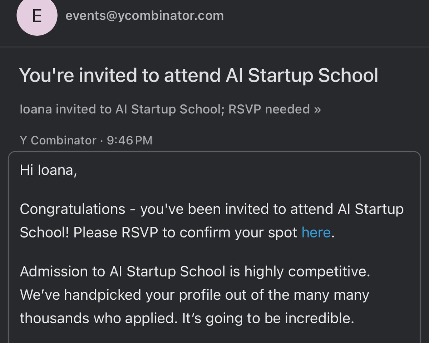Click the 'Please RSVP to confirm your spot' text
Screen dimensions: 429x343
pos(186,232)
